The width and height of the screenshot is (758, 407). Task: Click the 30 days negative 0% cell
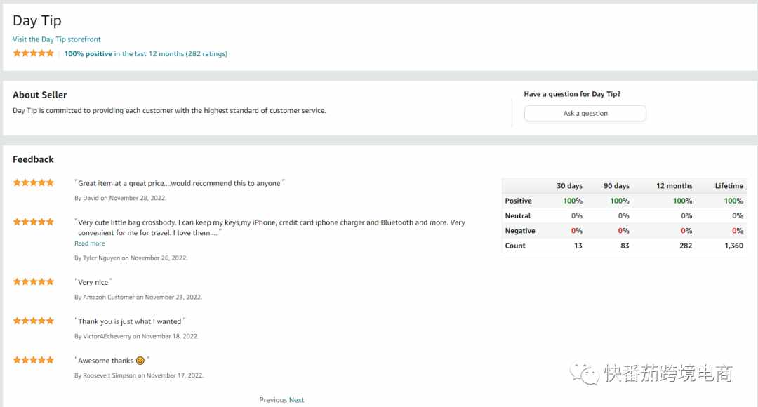[577, 231]
